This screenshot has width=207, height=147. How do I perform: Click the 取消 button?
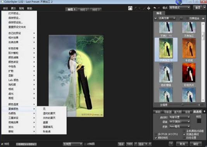[182, 144]
